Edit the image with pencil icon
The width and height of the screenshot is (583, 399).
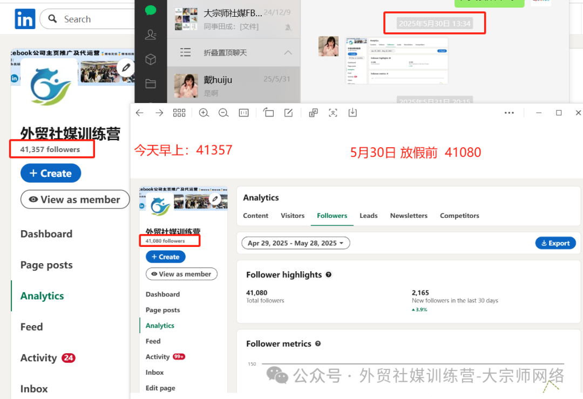288,113
